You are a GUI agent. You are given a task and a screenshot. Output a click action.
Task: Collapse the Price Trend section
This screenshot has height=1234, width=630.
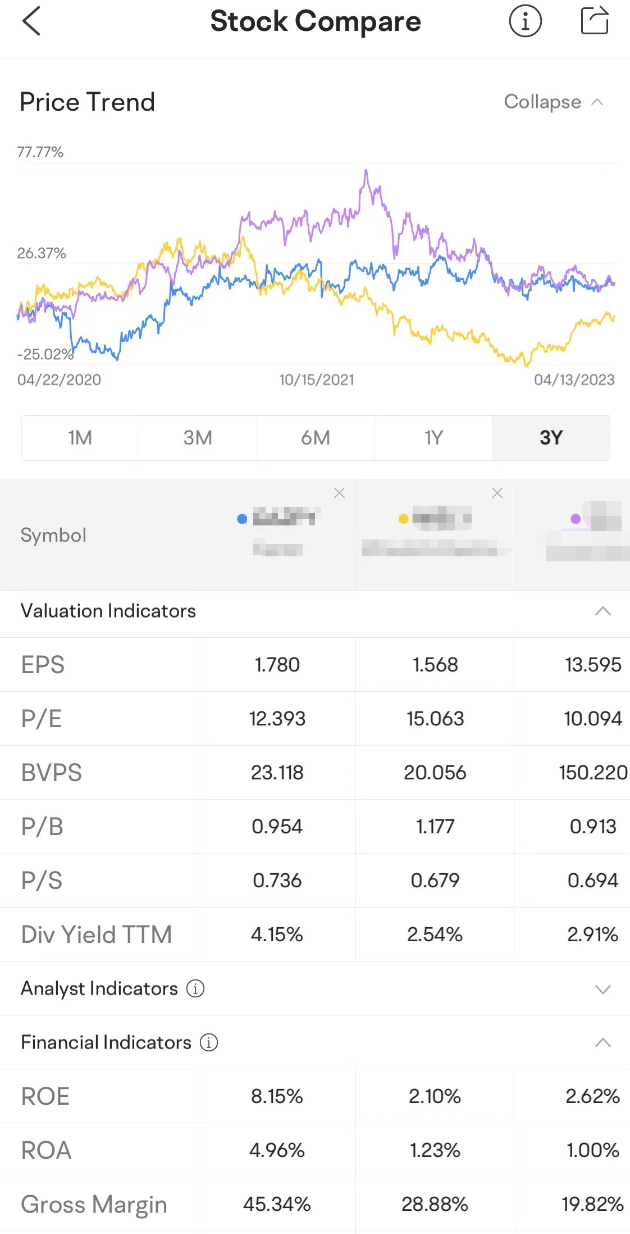point(553,102)
